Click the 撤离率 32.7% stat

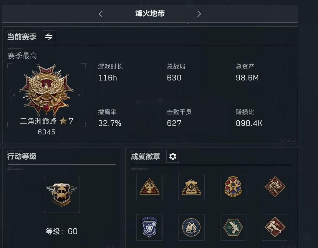click(110, 118)
